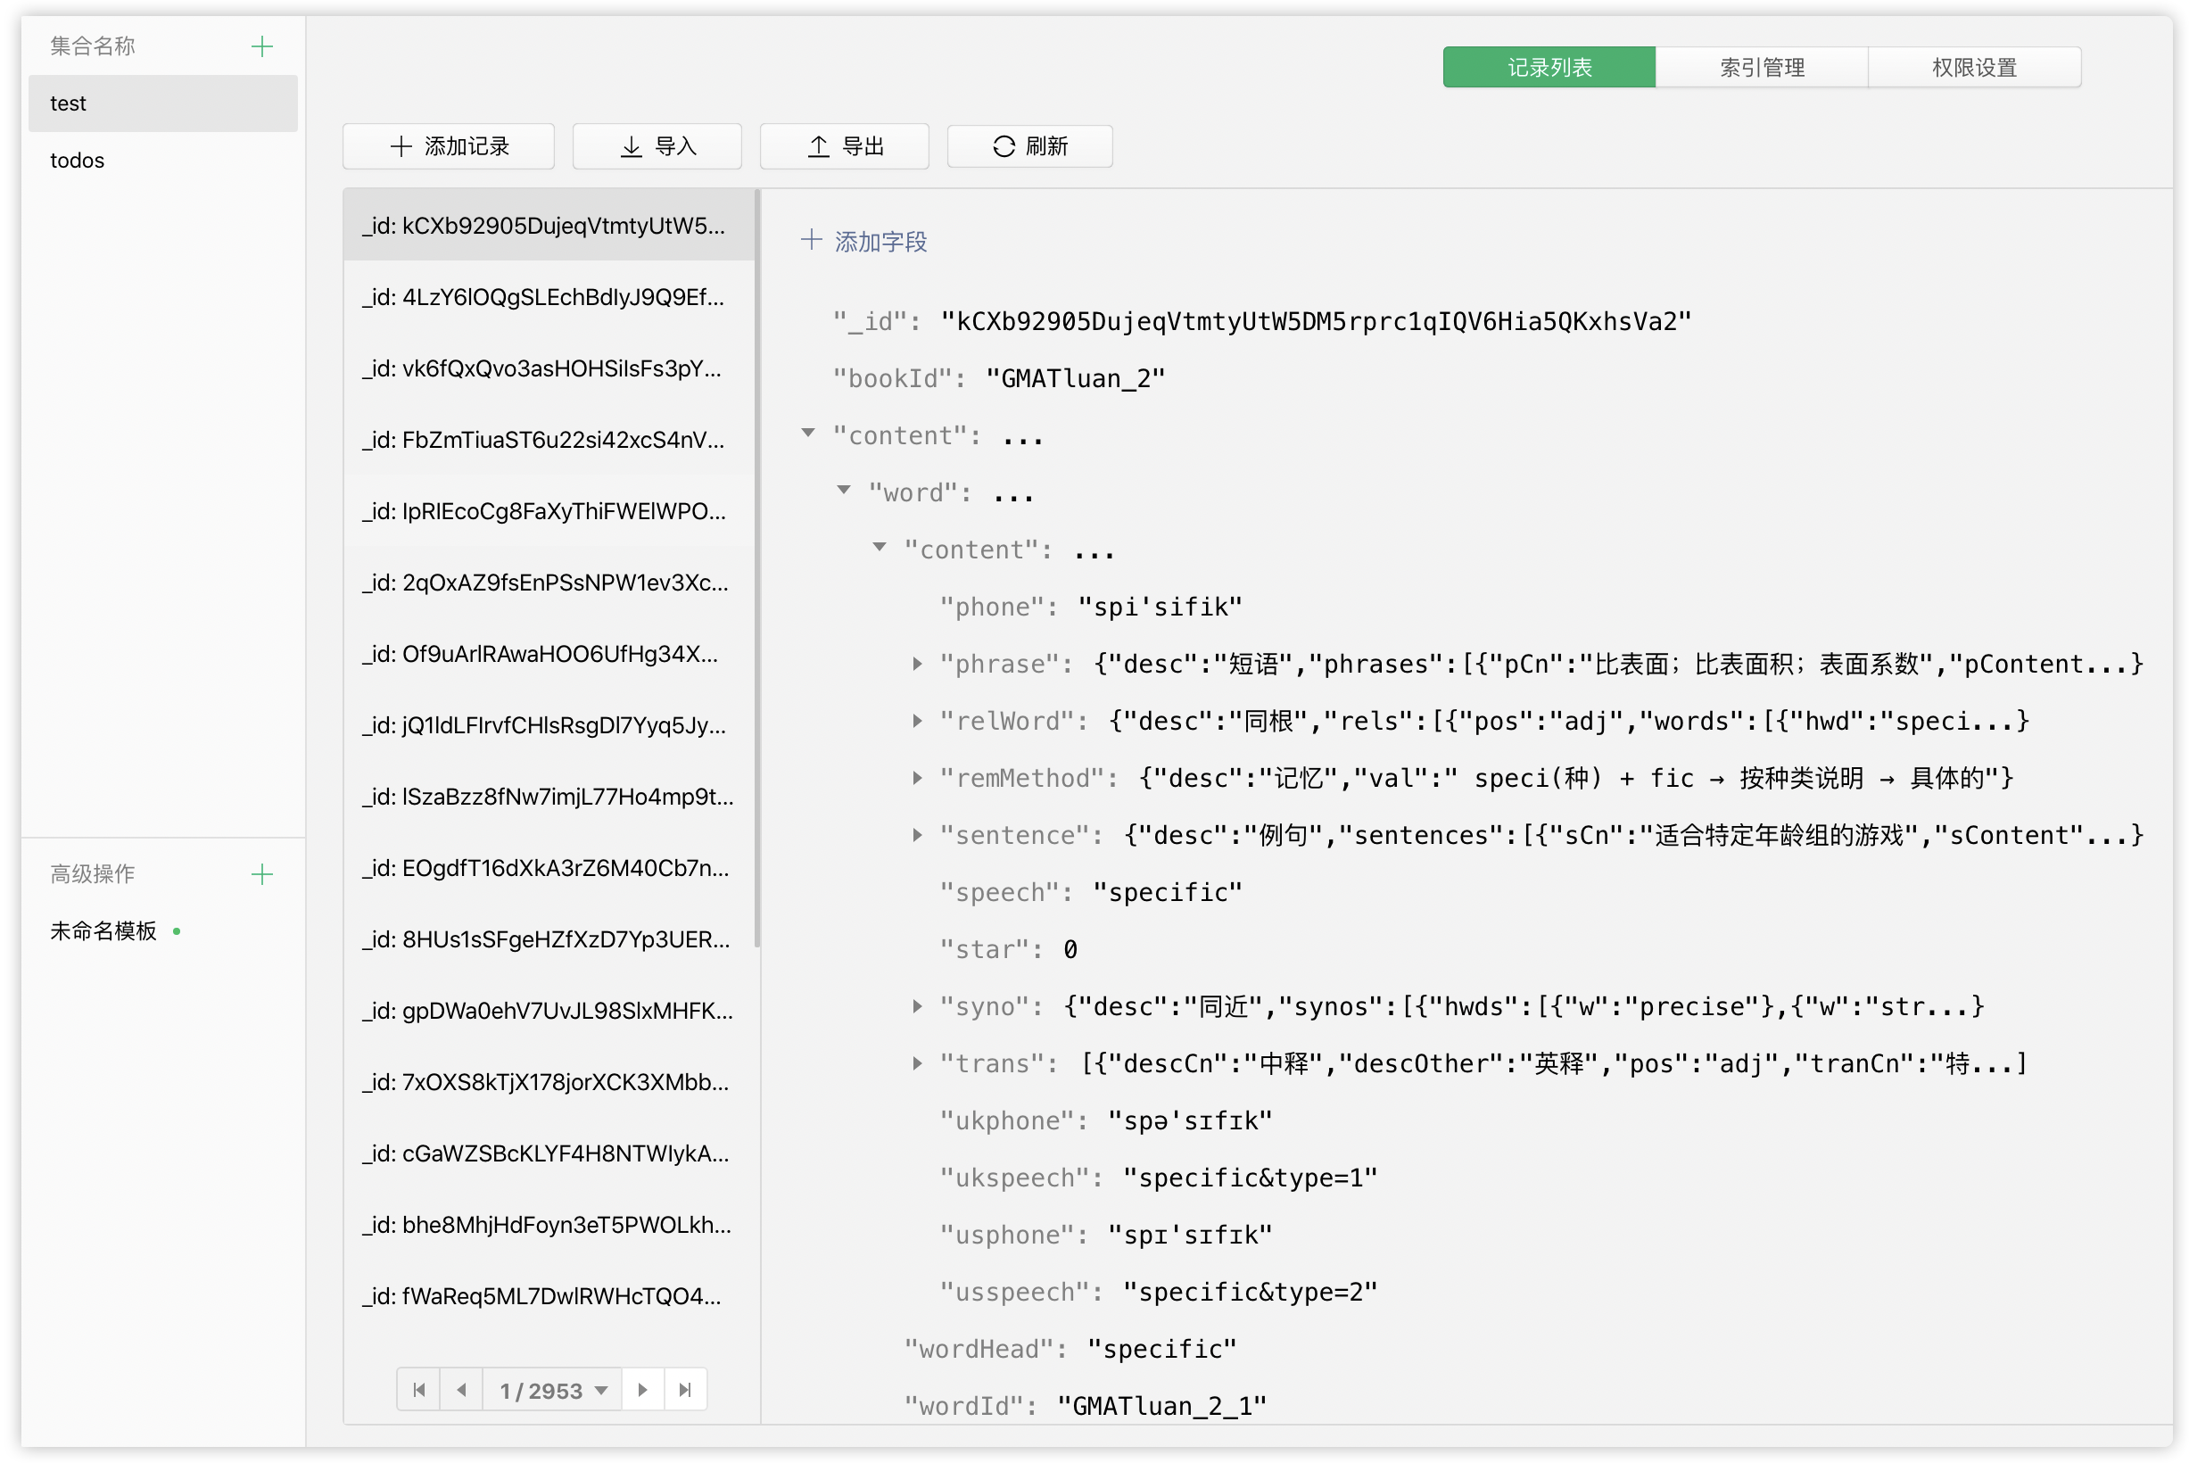
Task: Collapse the top-level "content" field
Action: click(809, 434)
